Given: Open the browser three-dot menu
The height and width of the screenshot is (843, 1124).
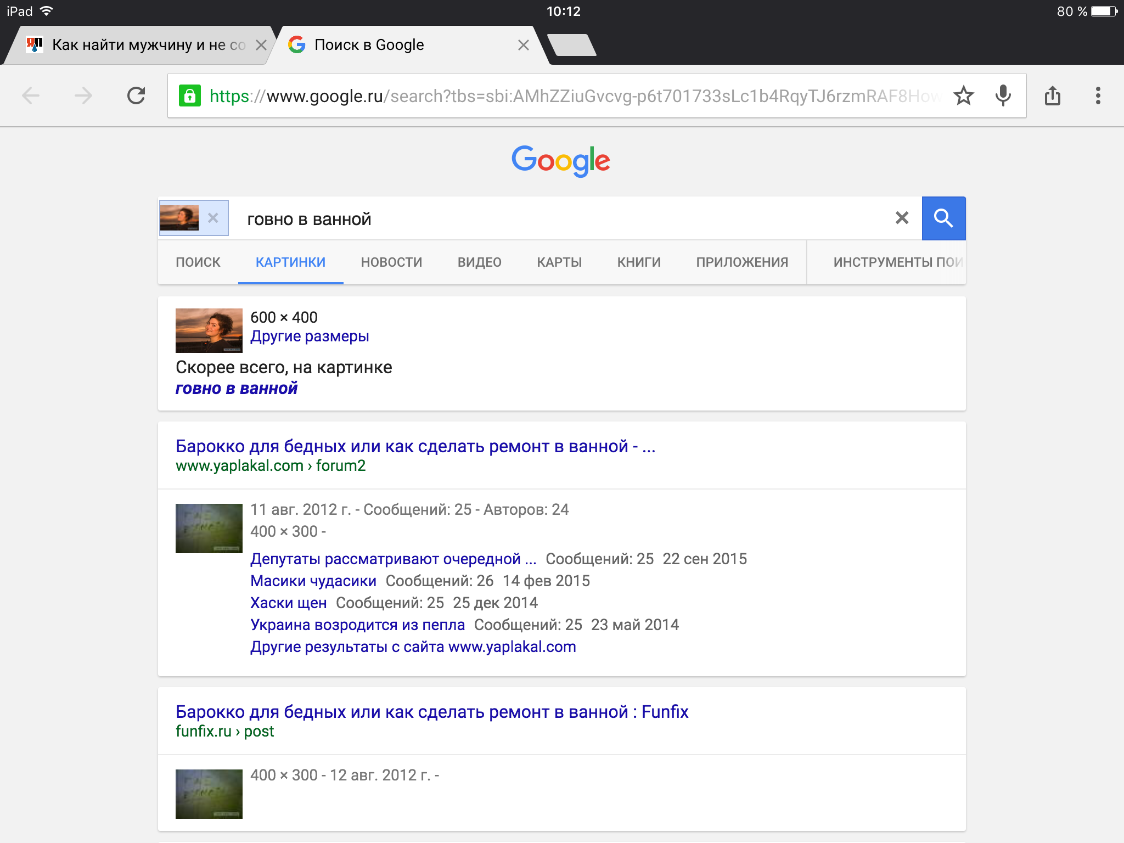Looking at the screenshot, I should [x=1098, y=96].
